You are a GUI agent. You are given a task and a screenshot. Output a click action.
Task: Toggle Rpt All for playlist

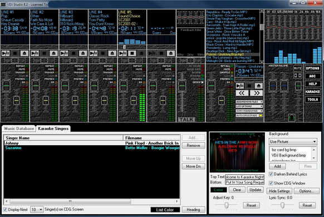[232, 66]
